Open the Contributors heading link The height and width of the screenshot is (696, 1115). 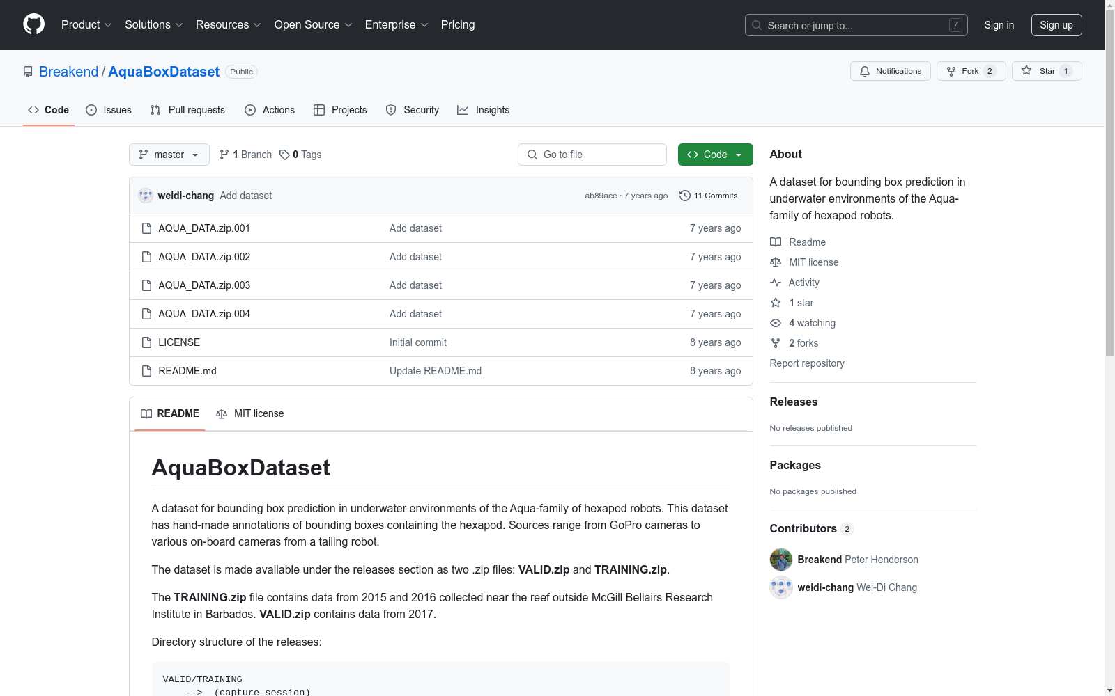[x=812, y=528]
